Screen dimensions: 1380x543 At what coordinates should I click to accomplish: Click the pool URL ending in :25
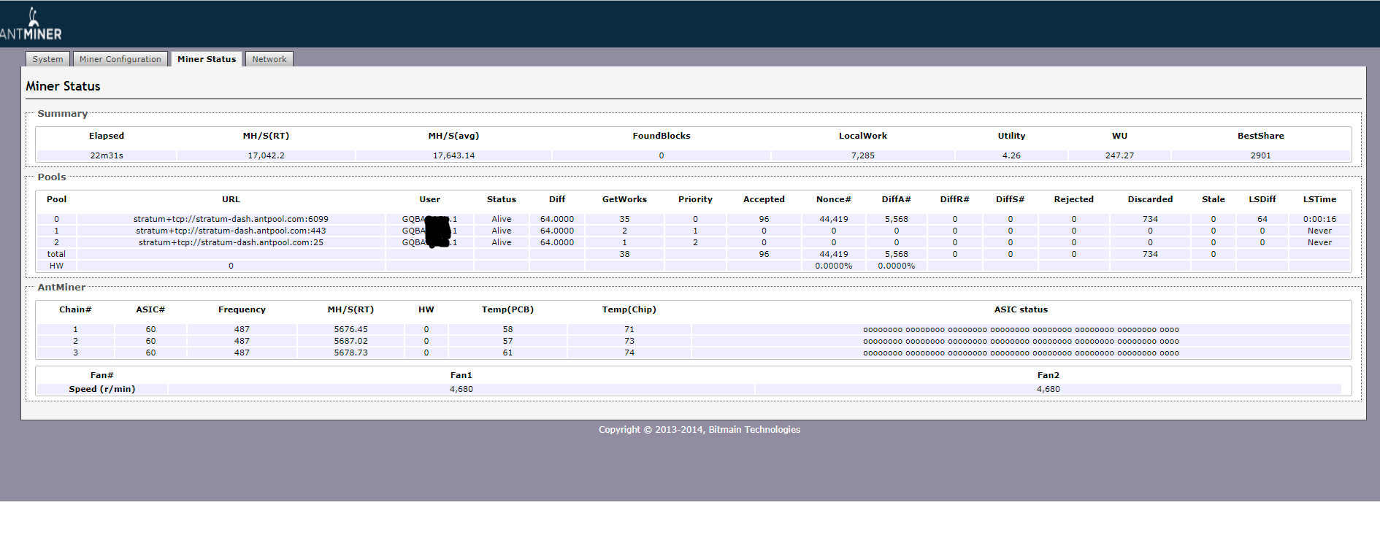tap(231, 242)
